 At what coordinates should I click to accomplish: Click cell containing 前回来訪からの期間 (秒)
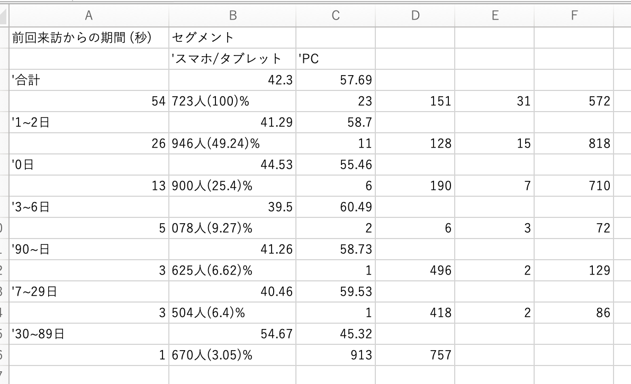88,38
